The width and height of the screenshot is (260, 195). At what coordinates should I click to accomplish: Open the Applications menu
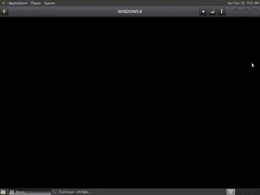click(x=18, y=3)
